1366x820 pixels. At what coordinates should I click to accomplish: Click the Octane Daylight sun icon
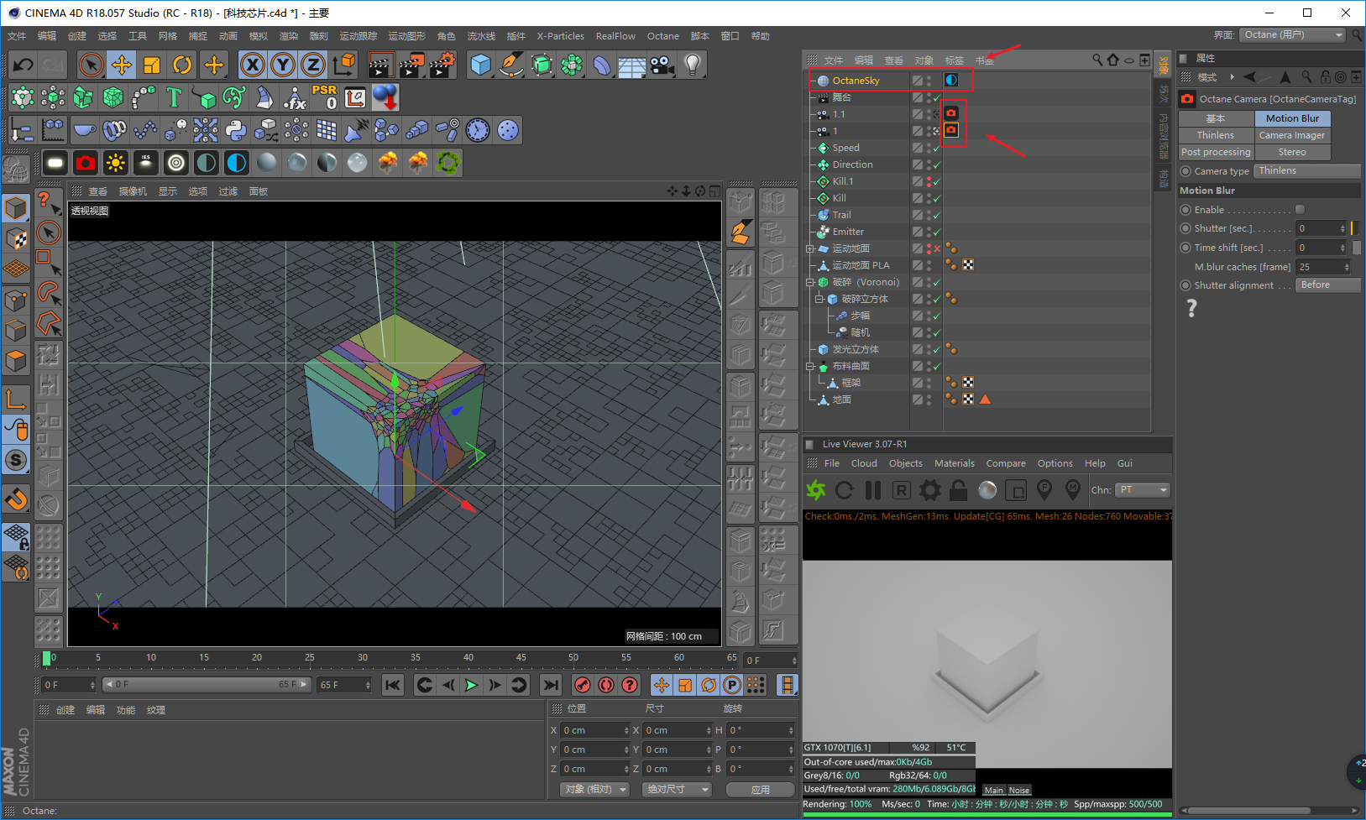[116, 163]
